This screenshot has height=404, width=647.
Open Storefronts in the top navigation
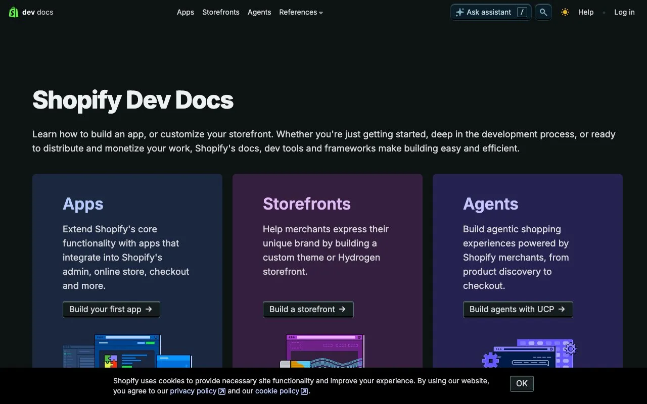tap(221, 12)
